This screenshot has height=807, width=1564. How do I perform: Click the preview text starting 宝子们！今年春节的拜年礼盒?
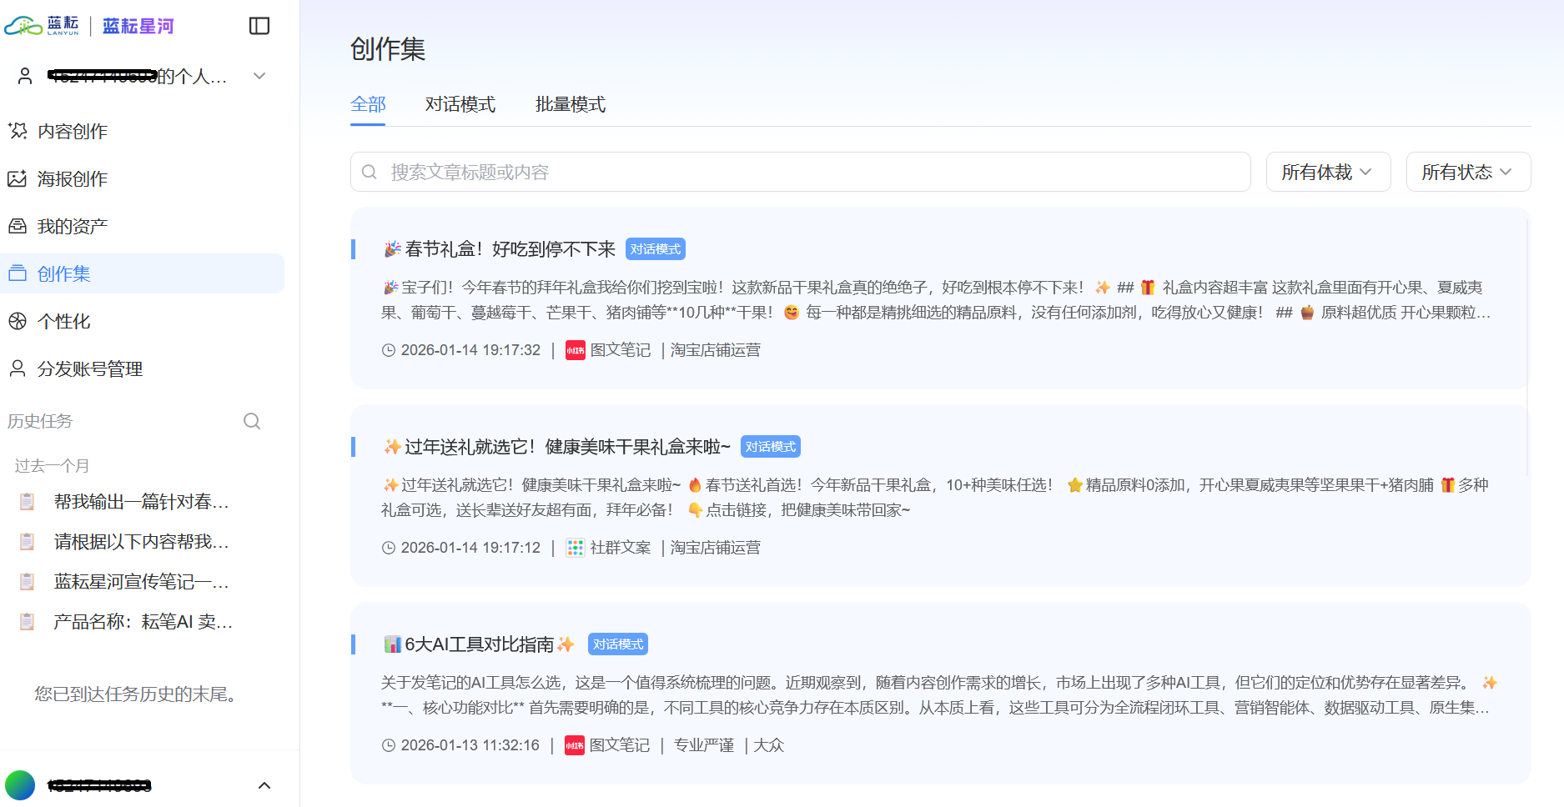coord(934,300)
